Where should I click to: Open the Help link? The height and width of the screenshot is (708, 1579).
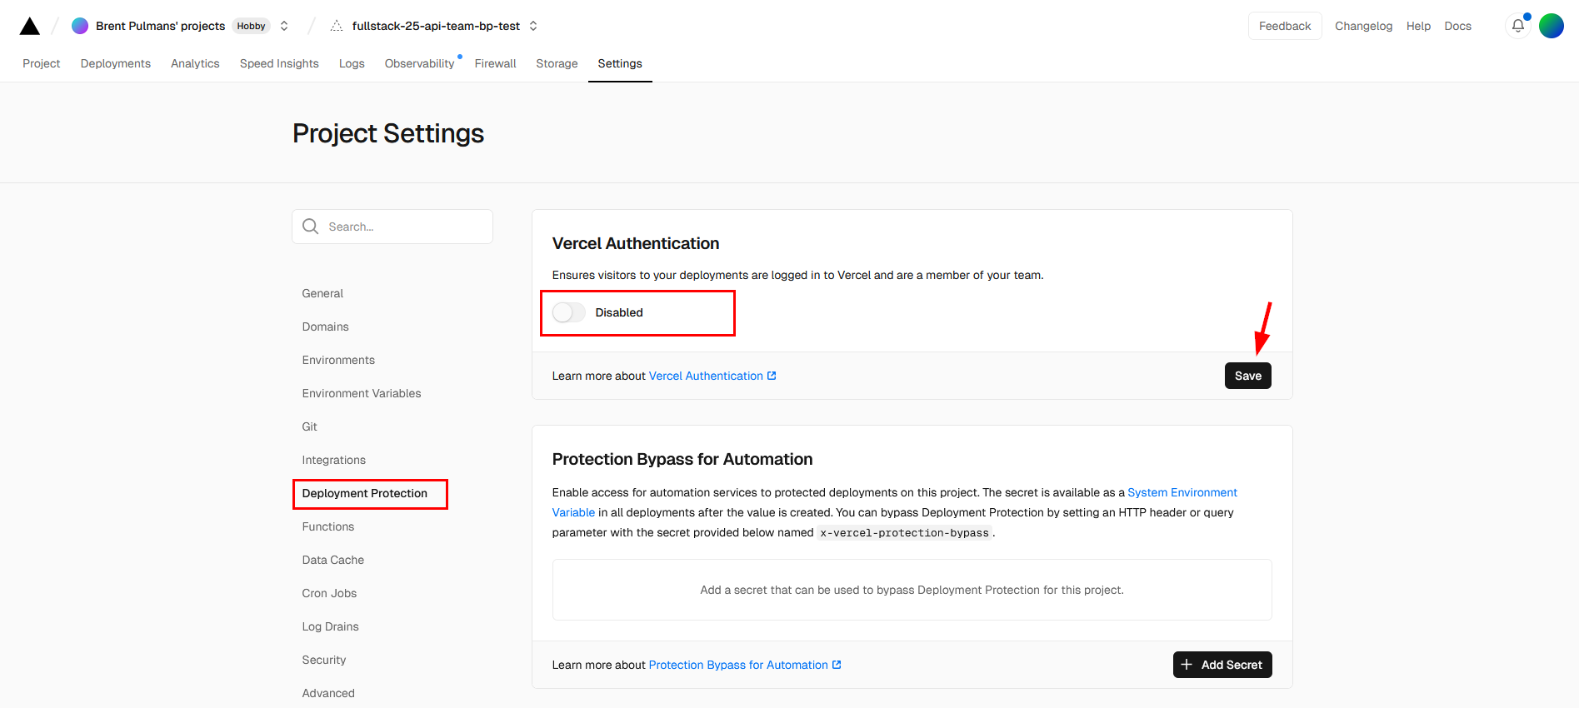[x=1418, y=26]
